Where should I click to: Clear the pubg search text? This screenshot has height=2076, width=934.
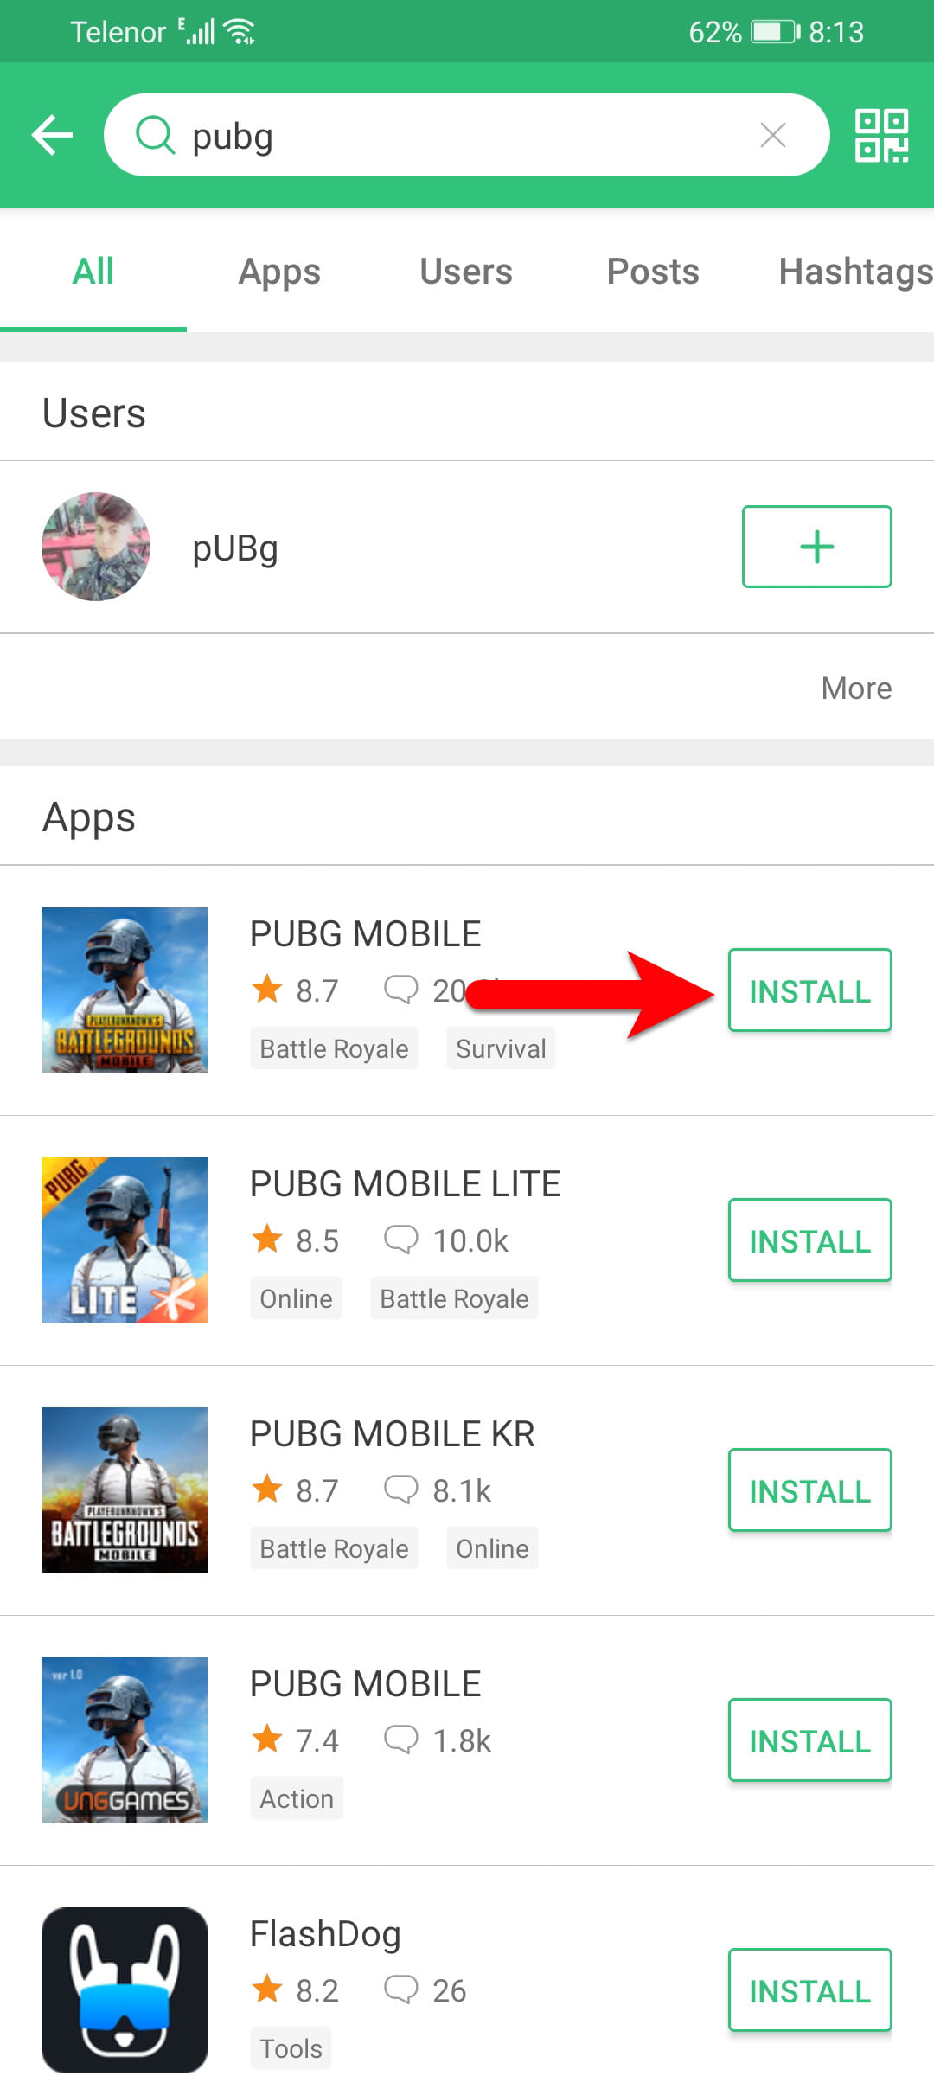point(772,135)
